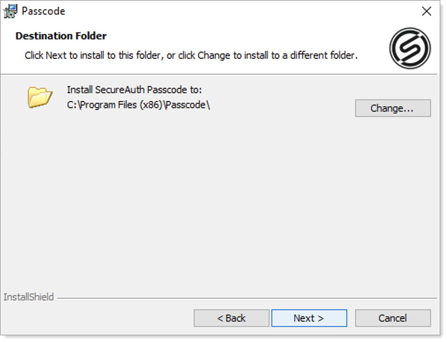Click the Destination Folder heading

coord(61,36)
